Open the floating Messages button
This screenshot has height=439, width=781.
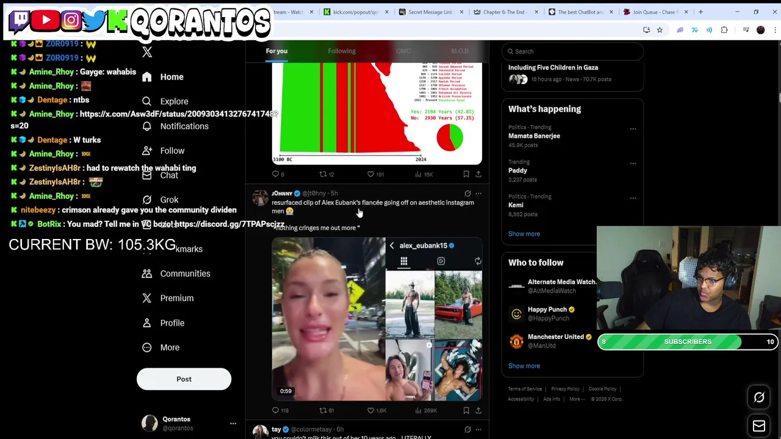759,426
